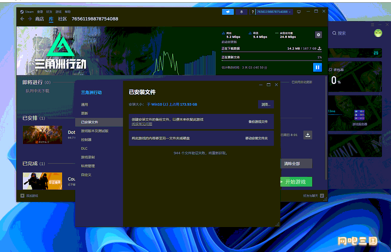The width and height of the screenshot is (391, 252).
Task: Open the 商店 tab
Action: click(x=39, y=19)
